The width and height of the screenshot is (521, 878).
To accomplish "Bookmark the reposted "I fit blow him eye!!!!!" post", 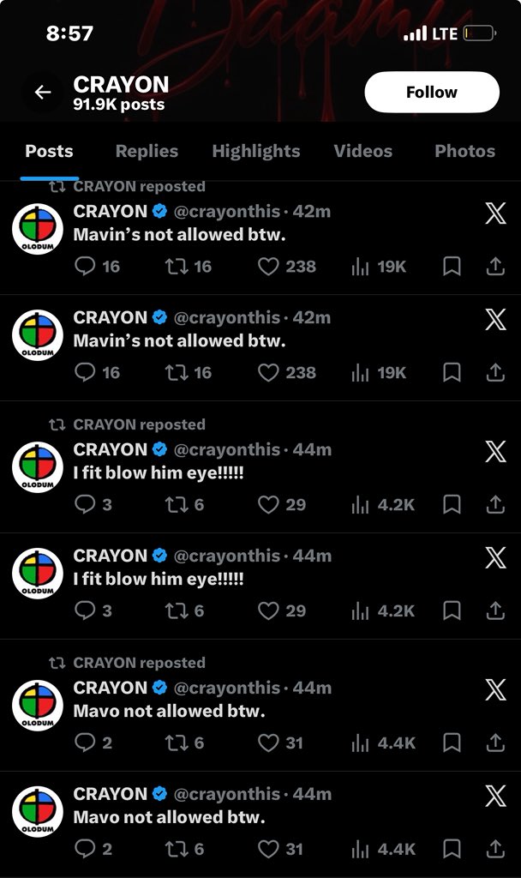I will (452, 504).
